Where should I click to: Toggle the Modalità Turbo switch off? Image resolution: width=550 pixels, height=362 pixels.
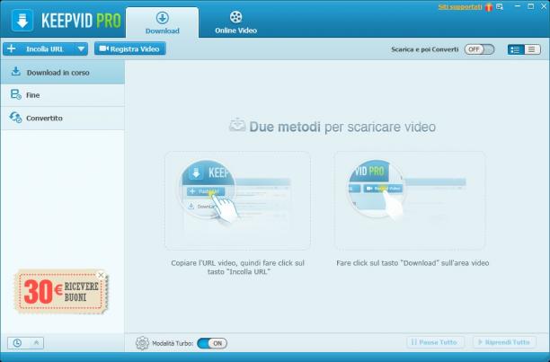click(x=212, y=343)
